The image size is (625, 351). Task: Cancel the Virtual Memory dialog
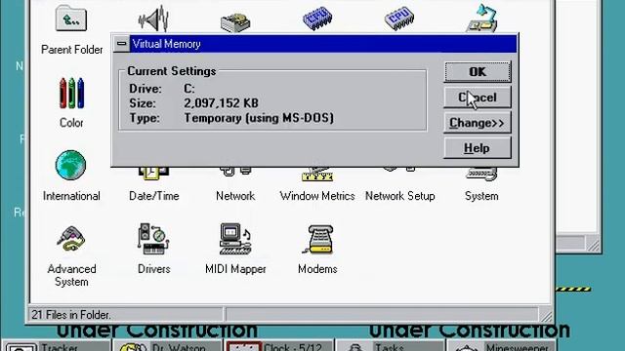click(478, 97)
